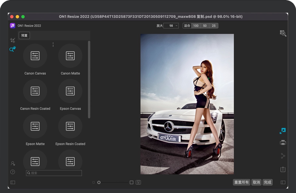Image resolution: width=296 pixels, height=193 pixels.
Task: Click the blue Resize module icon
Action: tap(283, 131)
